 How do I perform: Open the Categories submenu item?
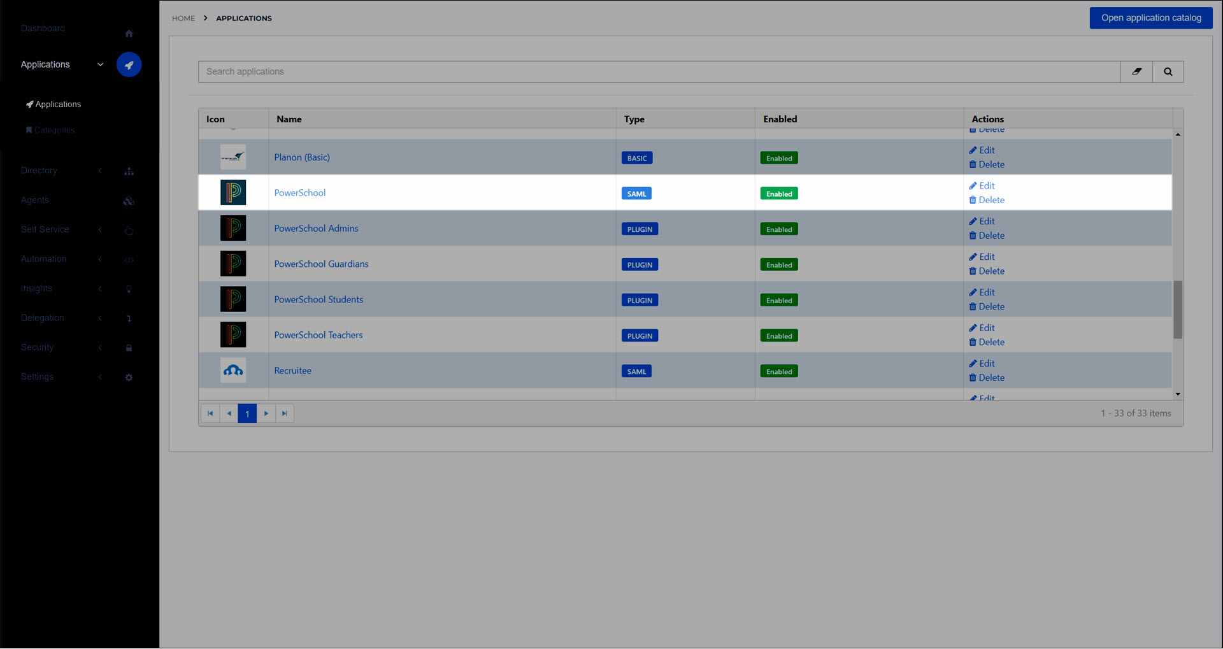[x=50, y=130]
